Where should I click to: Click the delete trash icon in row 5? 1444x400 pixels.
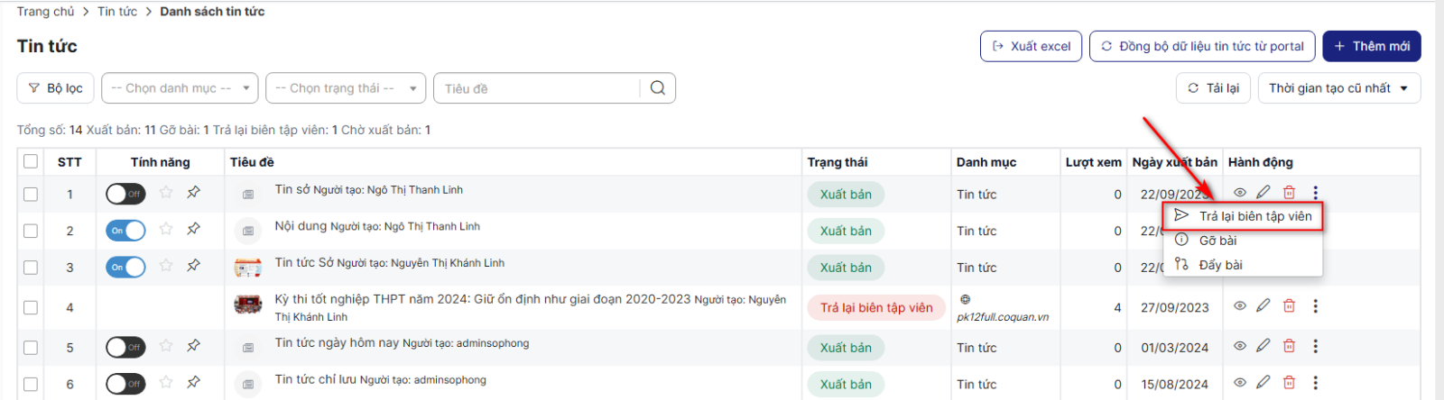coord(1289,346)
